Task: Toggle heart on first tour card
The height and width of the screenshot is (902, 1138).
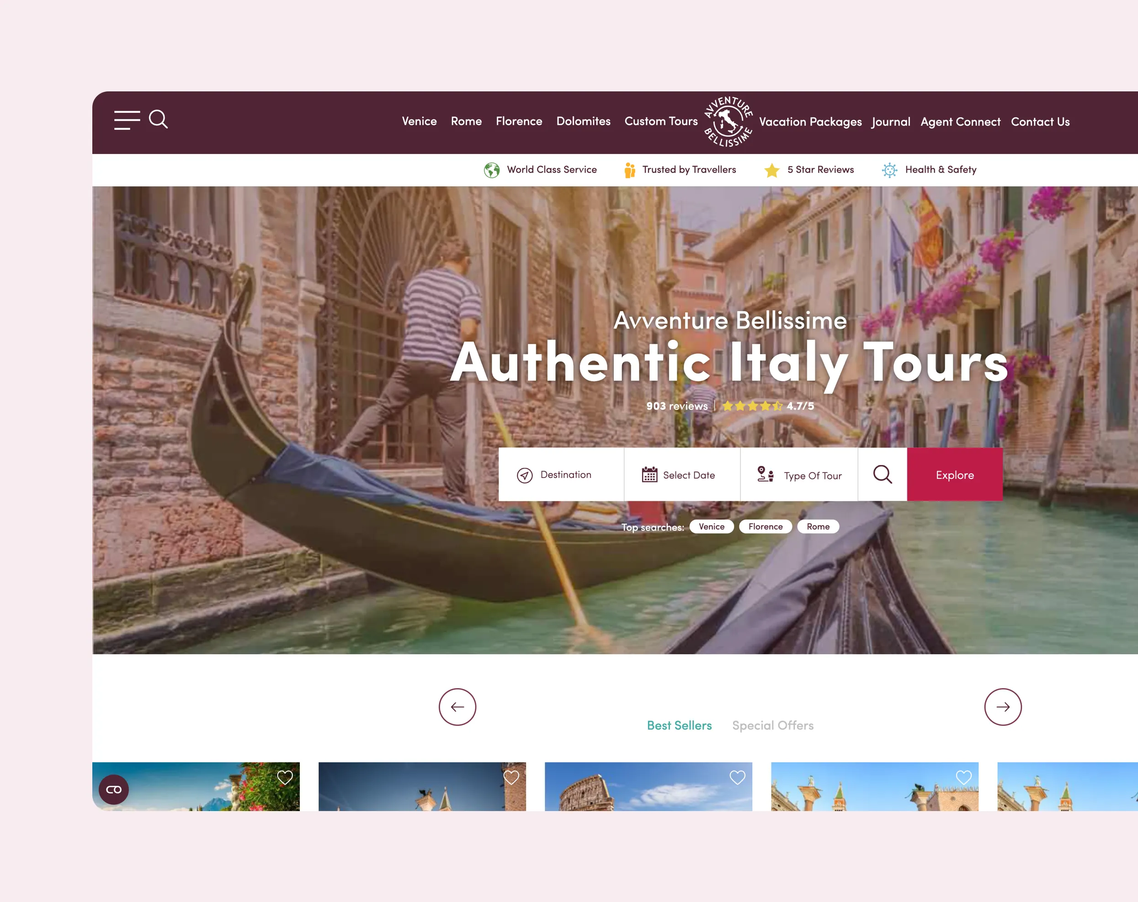Action: [285, 777]
